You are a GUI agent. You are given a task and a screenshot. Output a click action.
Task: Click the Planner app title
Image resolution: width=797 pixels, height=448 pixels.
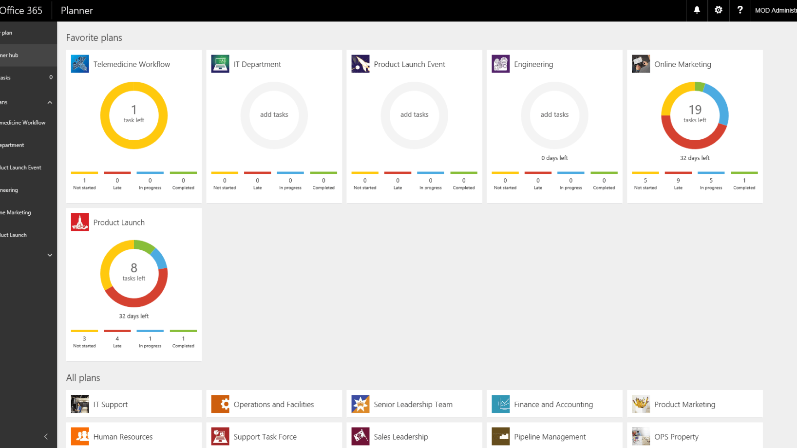coord(76,10)
